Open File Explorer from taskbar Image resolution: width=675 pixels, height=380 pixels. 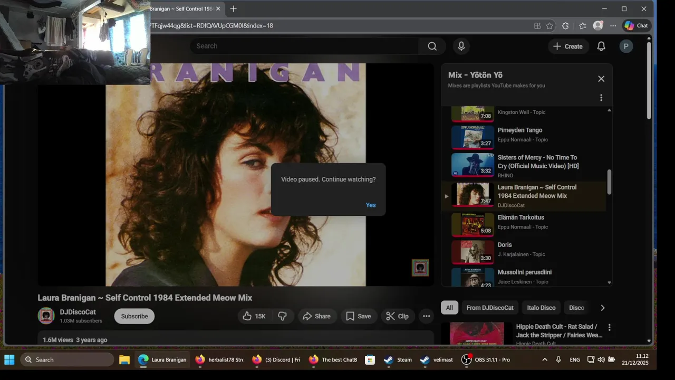coord(124,359)
